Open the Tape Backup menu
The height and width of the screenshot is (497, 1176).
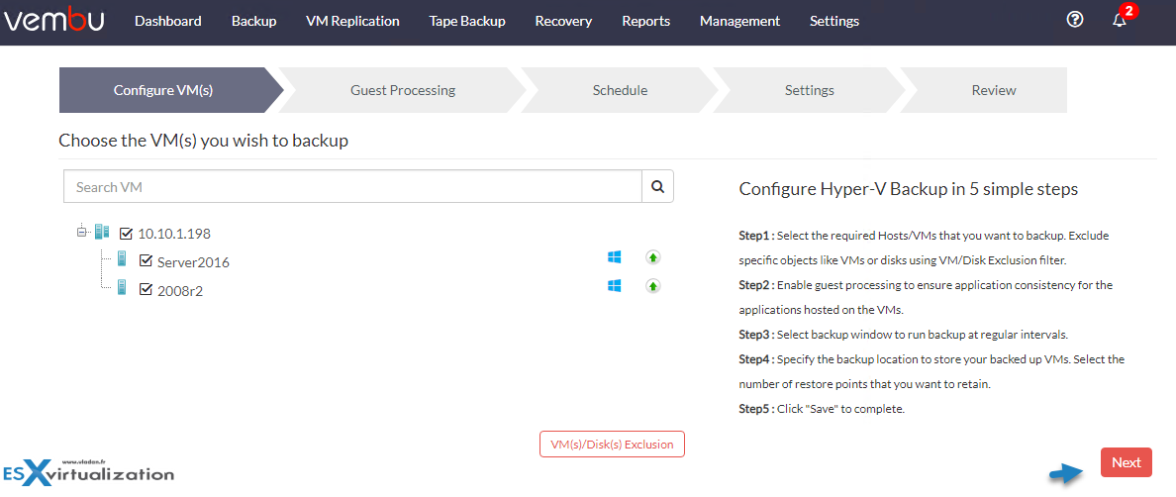click(x=467, y=21)
